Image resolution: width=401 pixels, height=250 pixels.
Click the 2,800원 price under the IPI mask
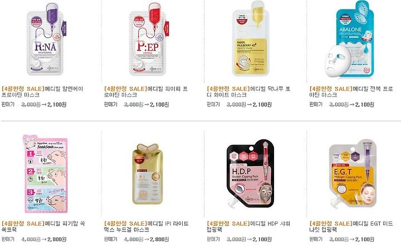[x=159, y=239]
